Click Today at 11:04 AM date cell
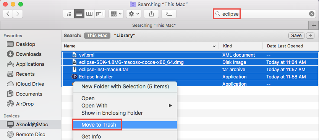 pyautogui.click(x=286, y=62)
